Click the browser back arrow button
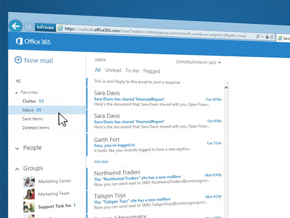This screenshot has height=218, width=290. (x=15, y=26)
